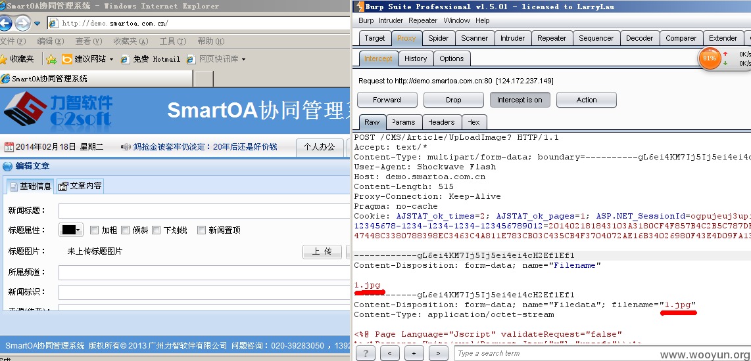Open the Intruder menu in Burp Suite menu bar
The height and width of the screenshot is (361, 751).
[x=391, y=20]
